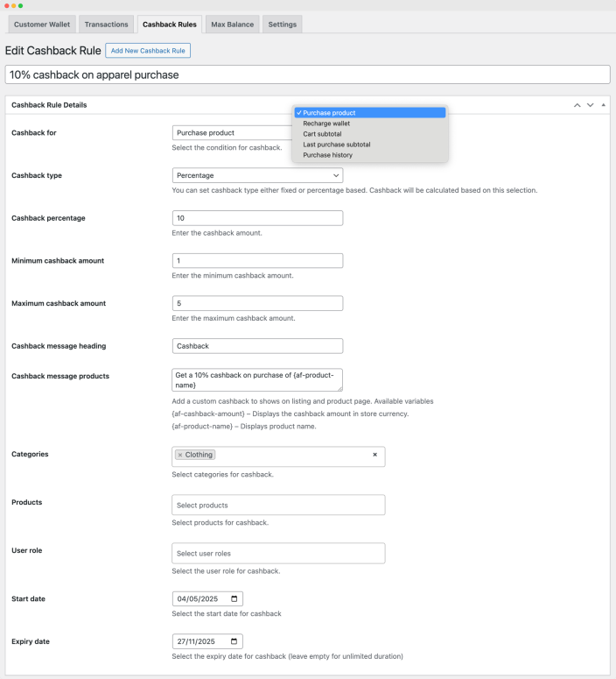
Task: Open the Cashback type dropdown
Action: (x=257, y=175)
